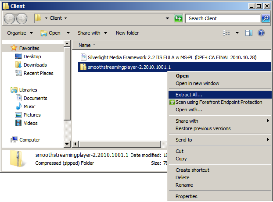273x202 pixels.
Task: Open the Share with toolbar dropdown
Action: 92,33
